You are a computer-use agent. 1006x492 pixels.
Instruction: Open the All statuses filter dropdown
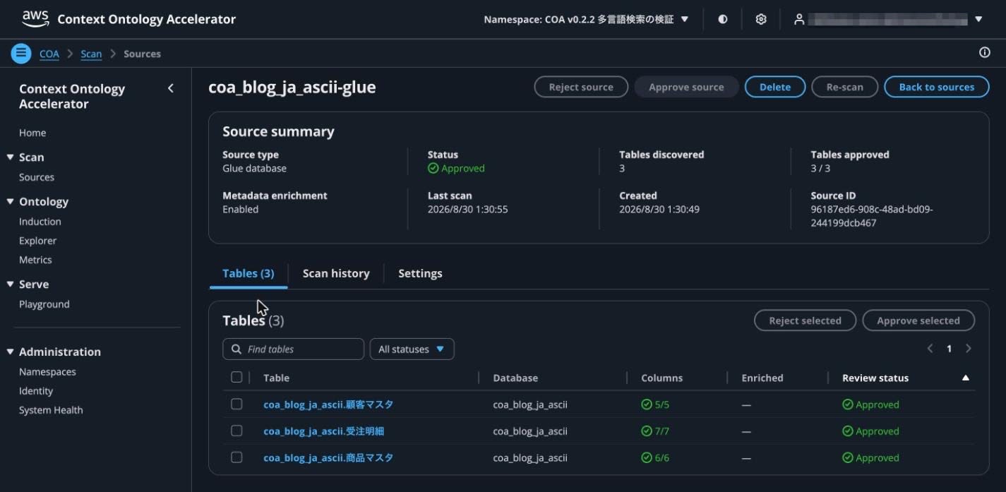[412, 349]
